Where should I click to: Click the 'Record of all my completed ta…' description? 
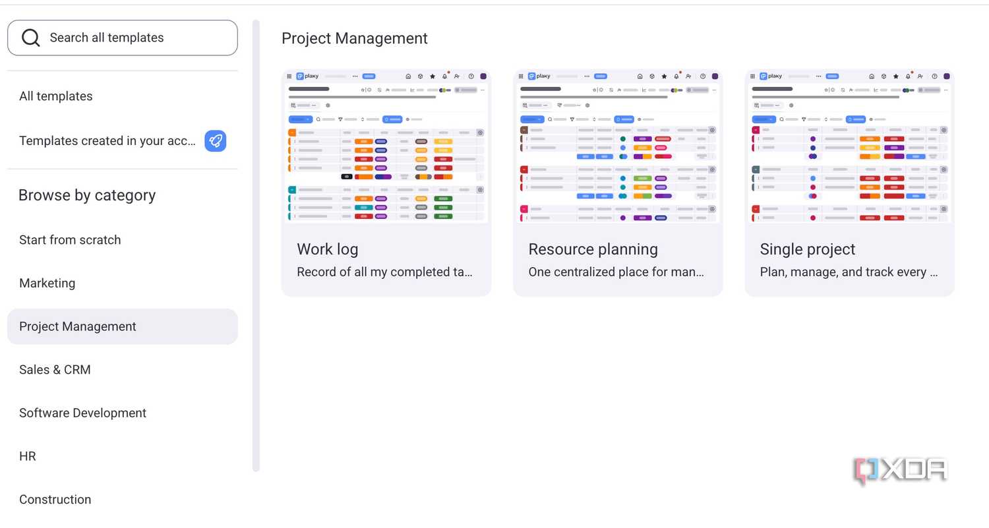point(385,272)
